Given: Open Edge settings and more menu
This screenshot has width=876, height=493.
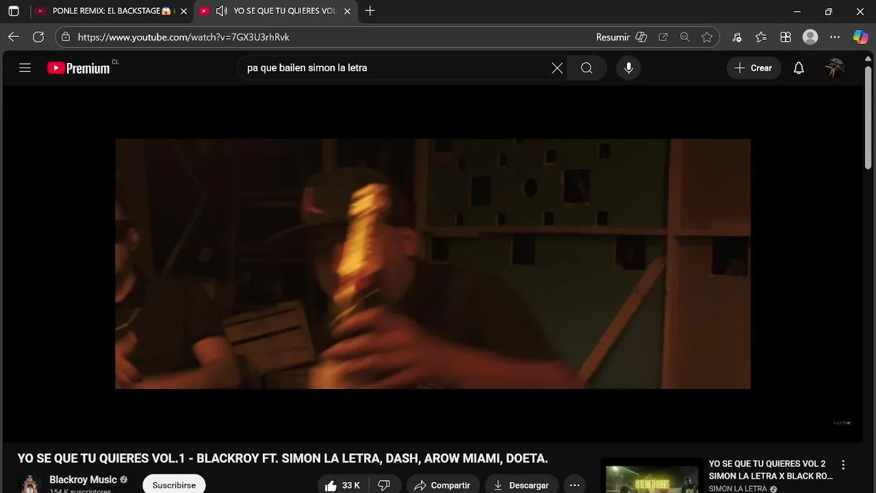Looking at the screenshot, I should [835, 37].
